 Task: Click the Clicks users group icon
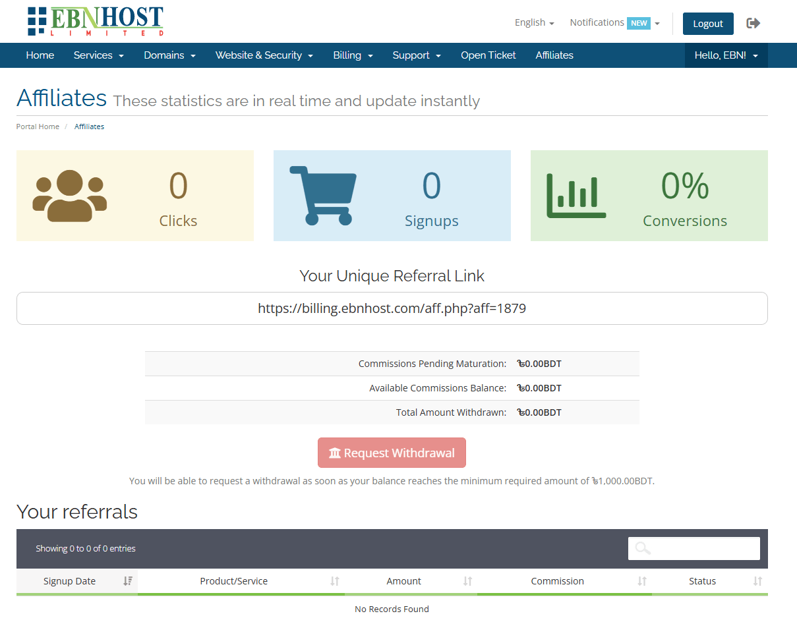click(x=69, y=196)
